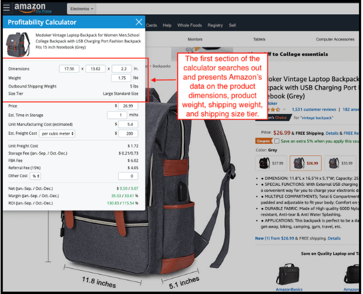Click the Amazon logo
Image resolution: width=363 pixels, height=294 pixels.
tap(30, 6)
